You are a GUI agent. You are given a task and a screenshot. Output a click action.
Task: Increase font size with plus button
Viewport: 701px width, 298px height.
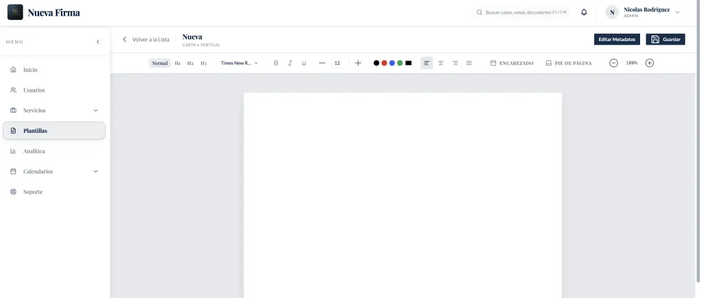(x=357, y=63)
